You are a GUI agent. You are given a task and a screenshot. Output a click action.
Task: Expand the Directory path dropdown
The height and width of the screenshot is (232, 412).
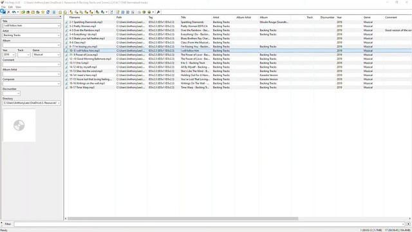(59, 103)
